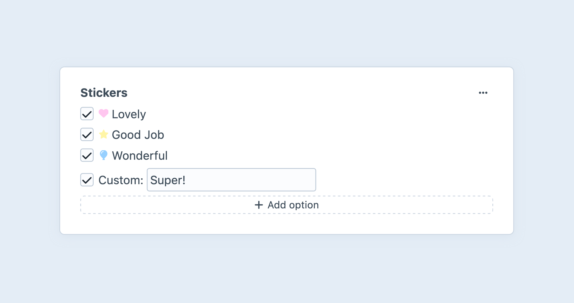Screen dimensions: 574x303
Task: Click the Lovely label text
Action: [128, 114]
